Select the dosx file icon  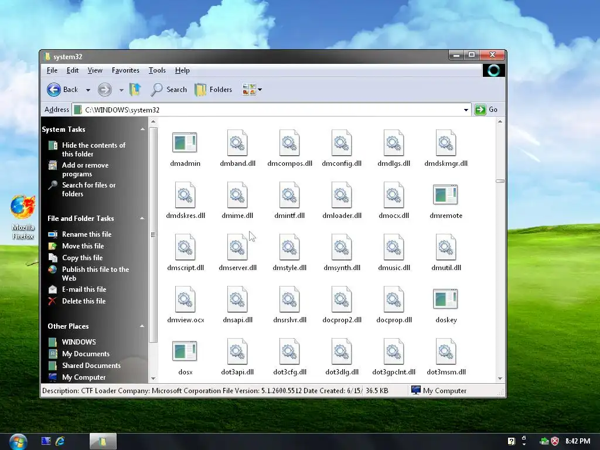(185, 351)
